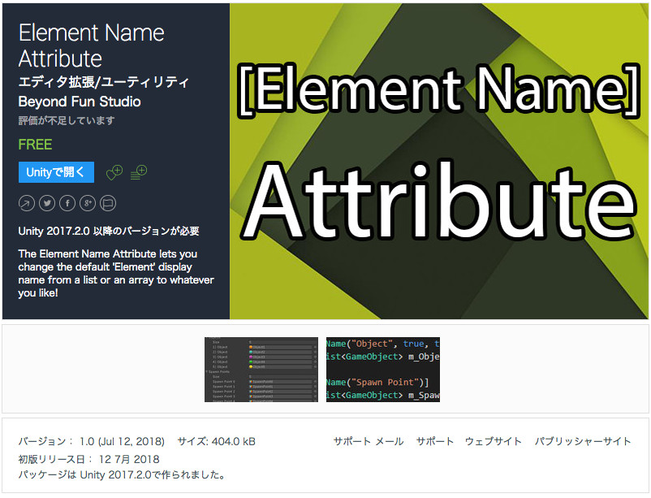Click the 'パッケージは Unity 2017.2.0で作られました。' text
The height and width of the screenshot is (498, 651).
(x=122, y=474)
